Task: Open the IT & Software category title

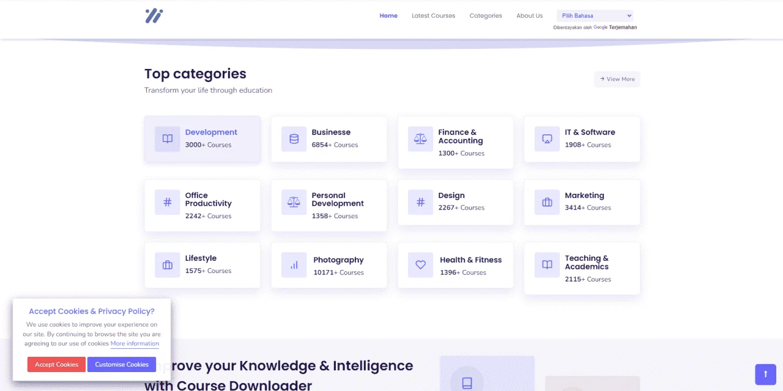Action: pyautogui.click(x=590, y=132)
